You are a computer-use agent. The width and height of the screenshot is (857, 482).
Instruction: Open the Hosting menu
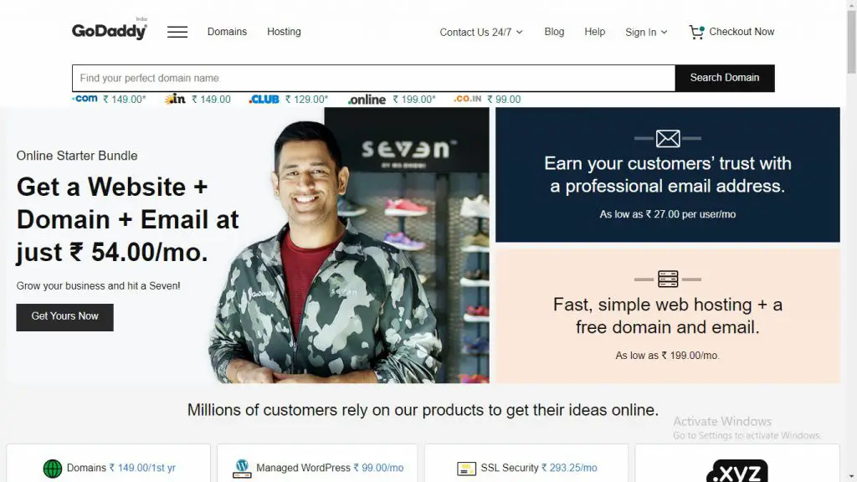coord(284,32)
